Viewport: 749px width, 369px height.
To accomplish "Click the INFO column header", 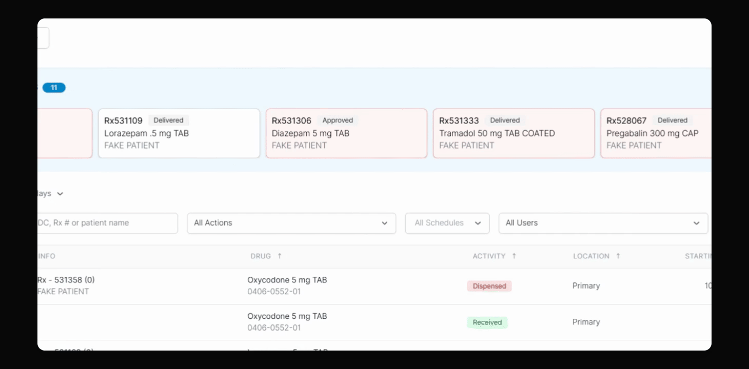I will point(47,256).
